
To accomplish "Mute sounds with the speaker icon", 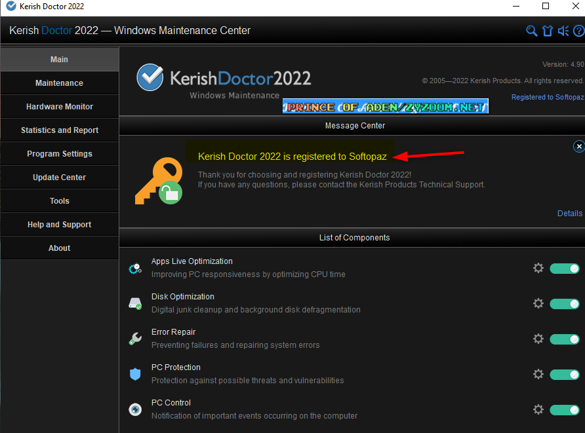I will (563, 31).
